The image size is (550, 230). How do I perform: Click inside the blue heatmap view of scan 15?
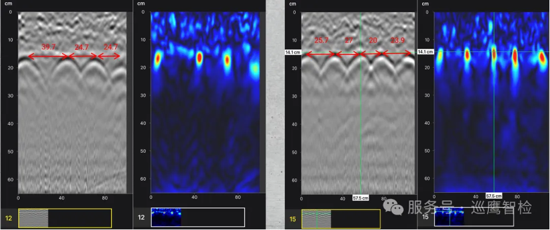(491, 102)
